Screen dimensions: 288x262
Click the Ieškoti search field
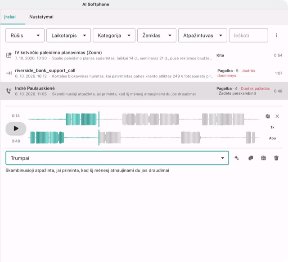tap(248, 35)
